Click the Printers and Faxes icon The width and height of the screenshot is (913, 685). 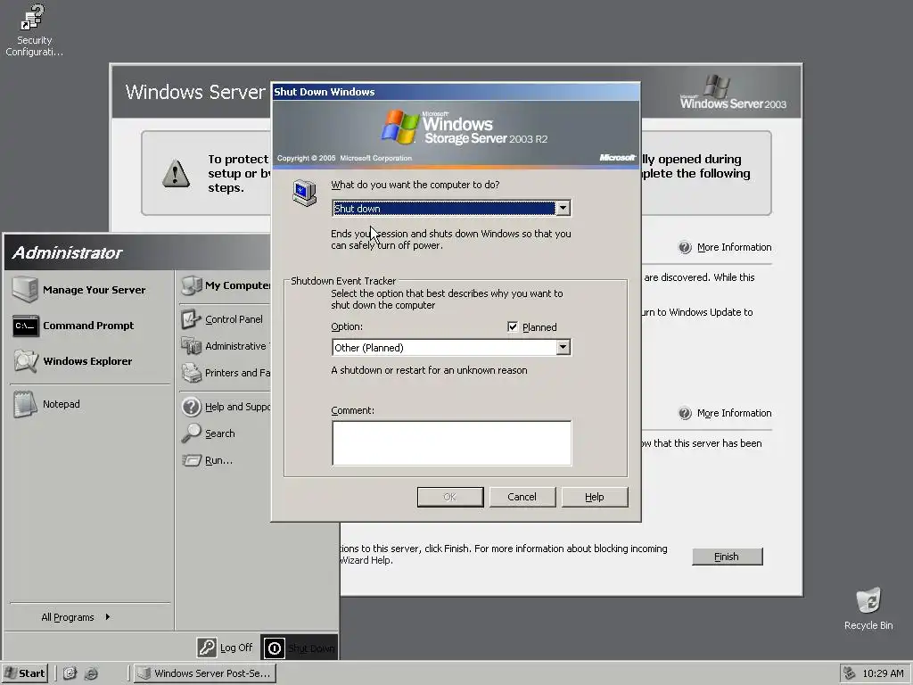point(191,373)
